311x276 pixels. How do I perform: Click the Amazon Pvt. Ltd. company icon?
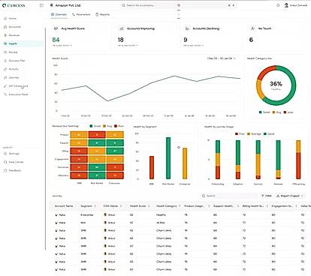tap(52, 5)
